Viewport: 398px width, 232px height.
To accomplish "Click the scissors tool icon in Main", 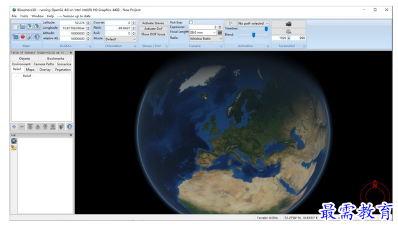I will pos(30,37).
